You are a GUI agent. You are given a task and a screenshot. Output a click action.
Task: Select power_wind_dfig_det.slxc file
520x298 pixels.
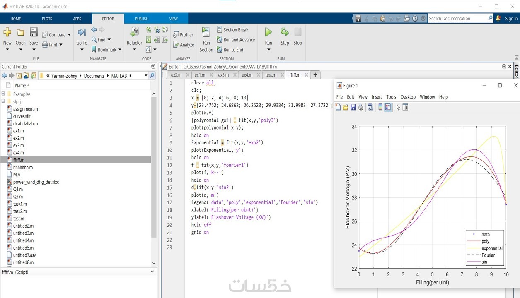[x=36, y=182]
